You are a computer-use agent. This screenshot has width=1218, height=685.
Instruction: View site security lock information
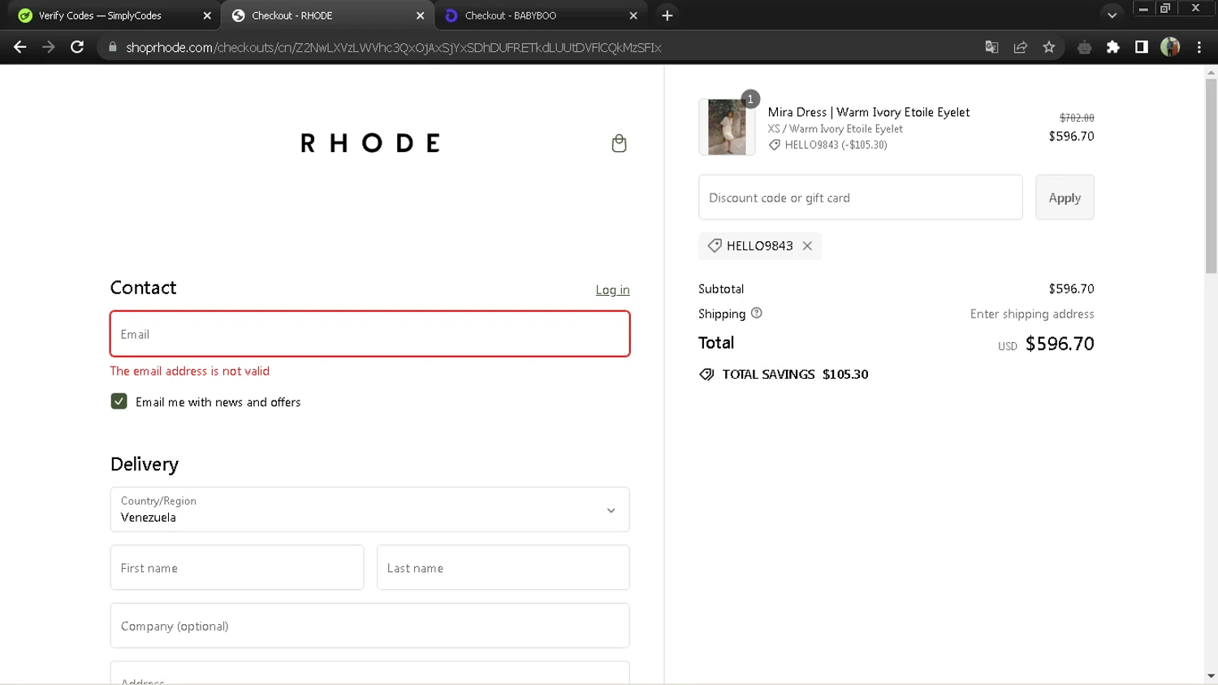(113, 47)
